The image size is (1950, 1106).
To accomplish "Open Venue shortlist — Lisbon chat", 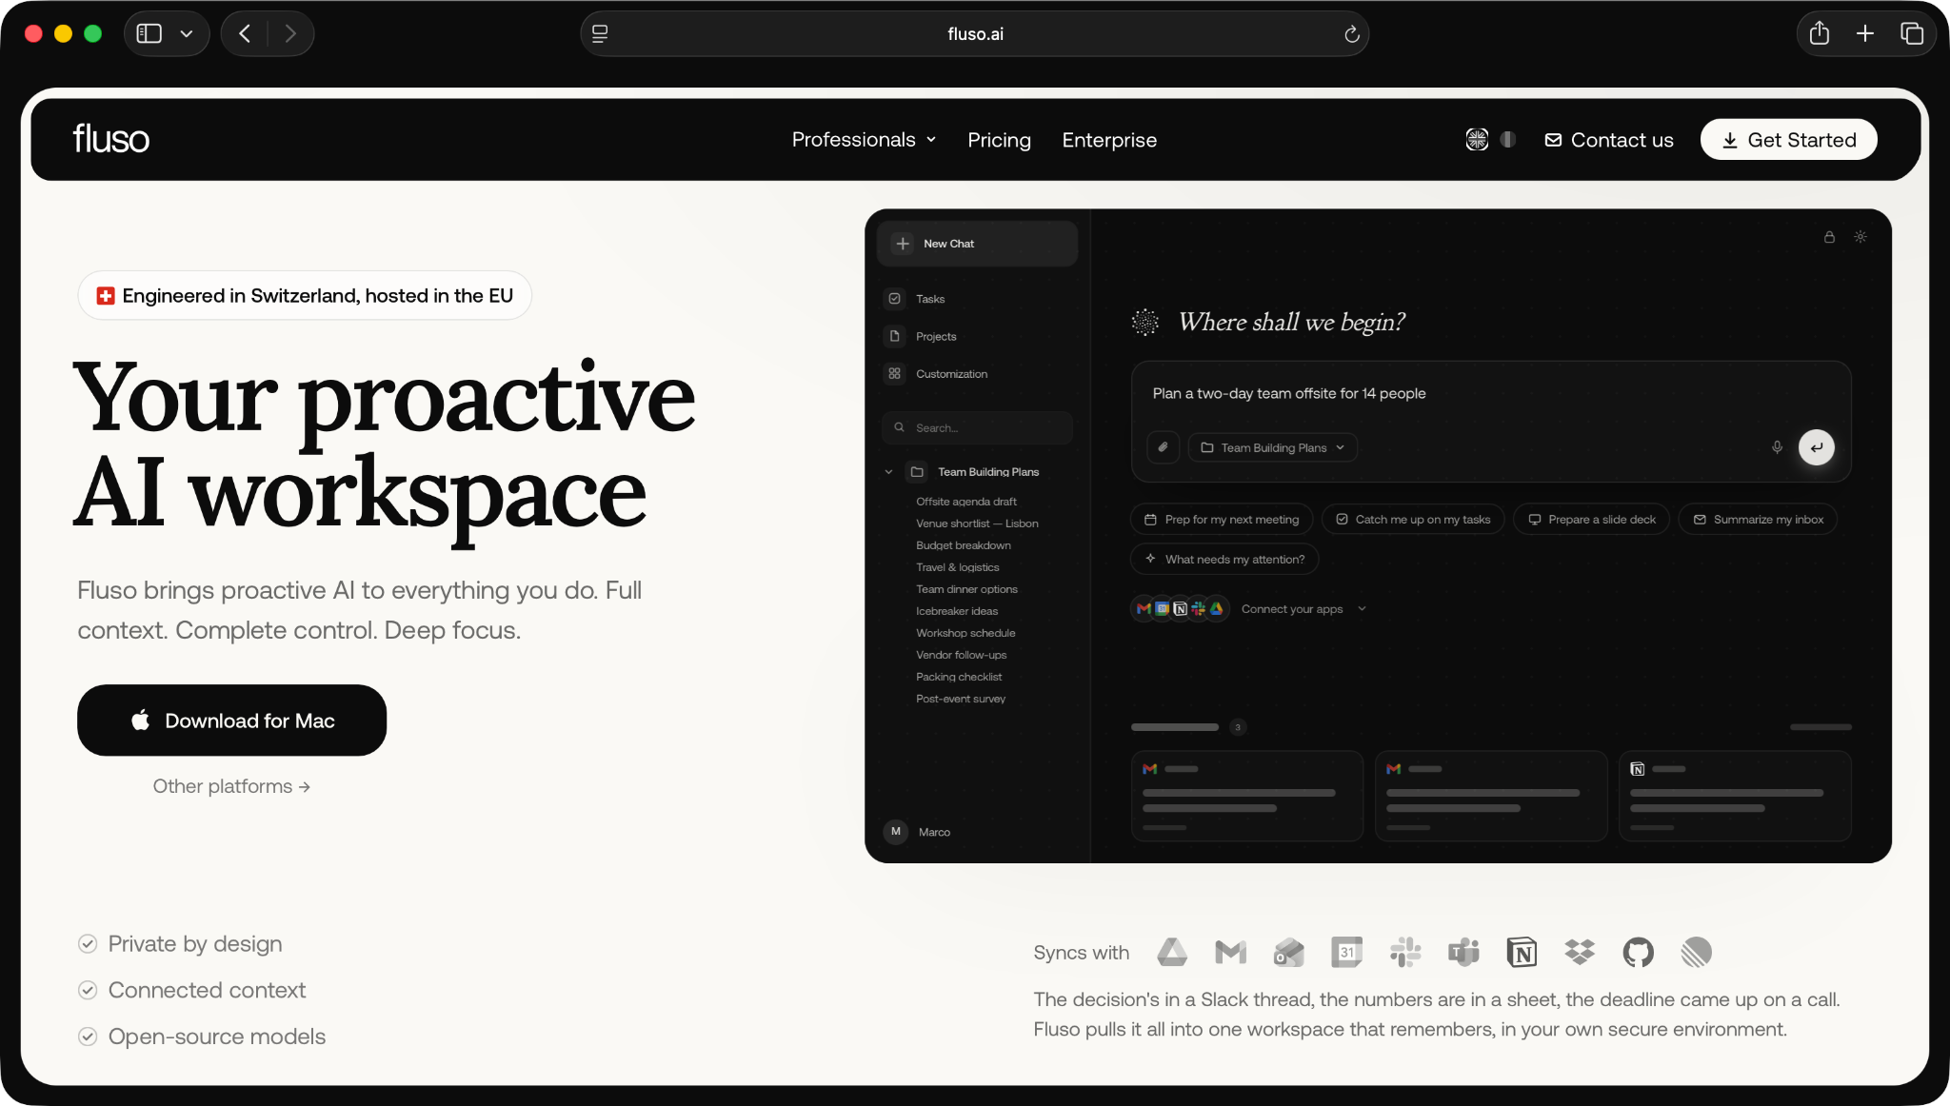I will pyautogui.click(x=977, y=523).
